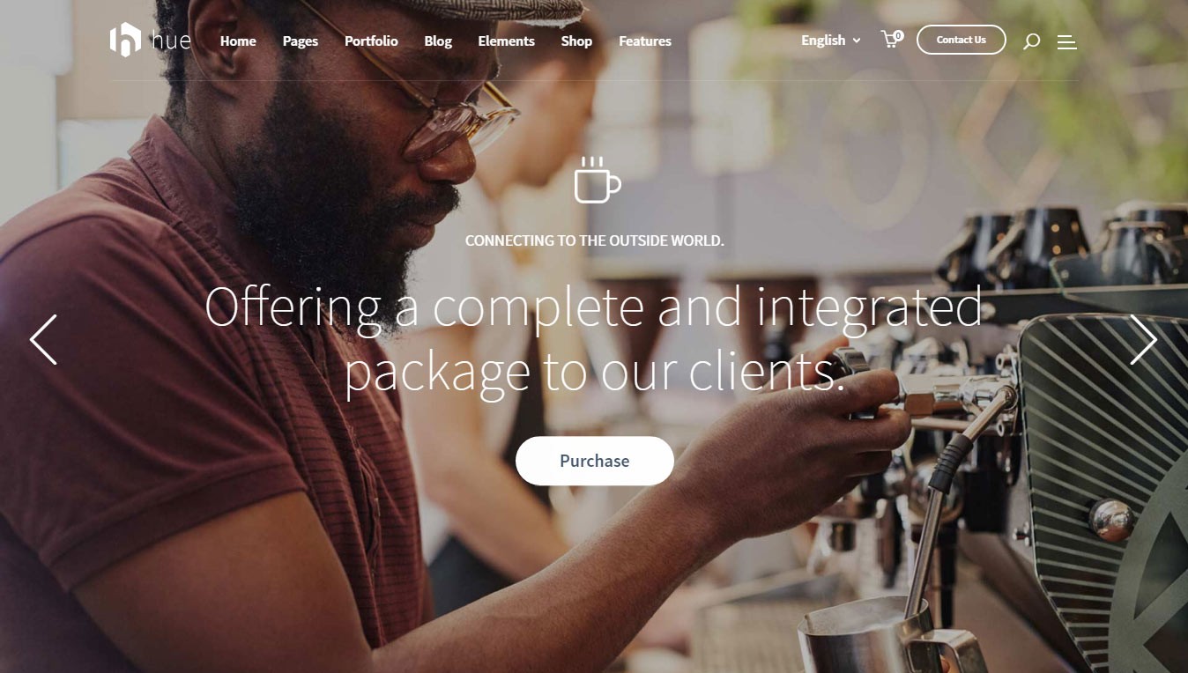The width and height of the screenshot is (1188, 673).
Task: Open the hamburger side menu icon
Action: point(1066,41)
